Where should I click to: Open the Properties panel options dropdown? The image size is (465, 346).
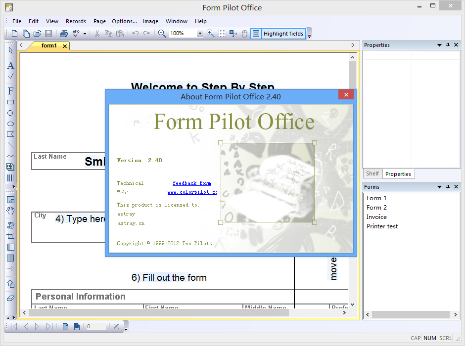tap(439, 45)
